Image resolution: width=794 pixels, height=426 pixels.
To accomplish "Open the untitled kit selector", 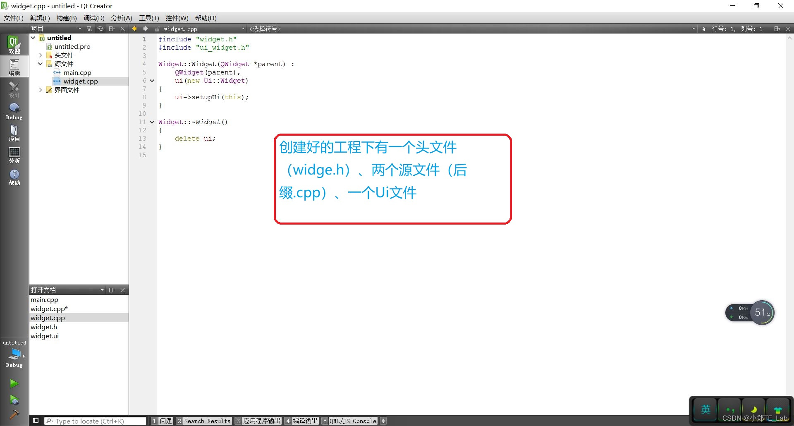I will click(x=14, y=354).
